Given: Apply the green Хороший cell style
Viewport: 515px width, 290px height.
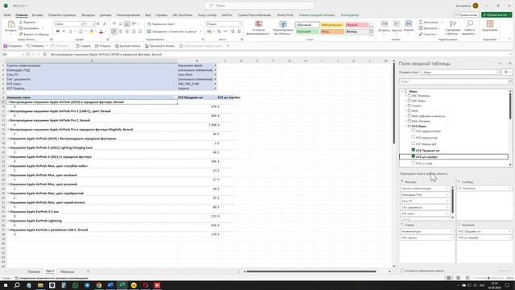Looking at the screenshot, I should pyautogui.click(x=307, y=31).
